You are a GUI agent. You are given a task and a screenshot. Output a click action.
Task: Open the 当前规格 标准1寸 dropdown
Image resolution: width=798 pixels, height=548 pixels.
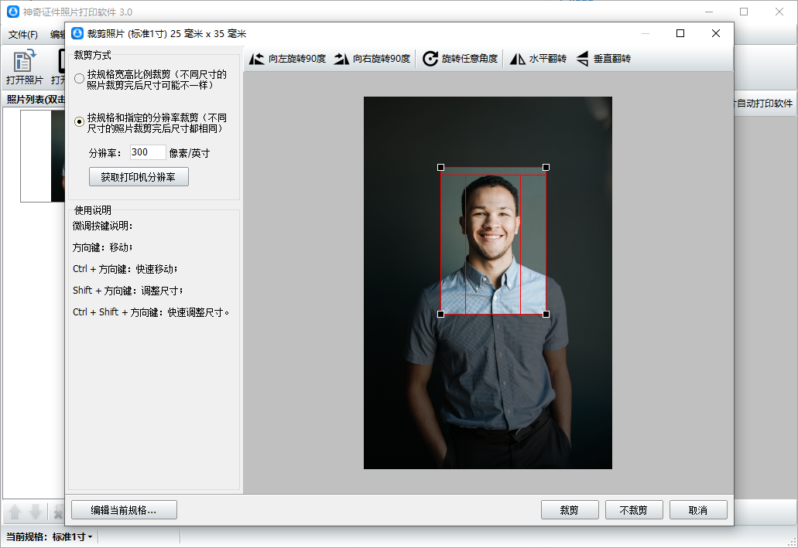coord(72,536)
